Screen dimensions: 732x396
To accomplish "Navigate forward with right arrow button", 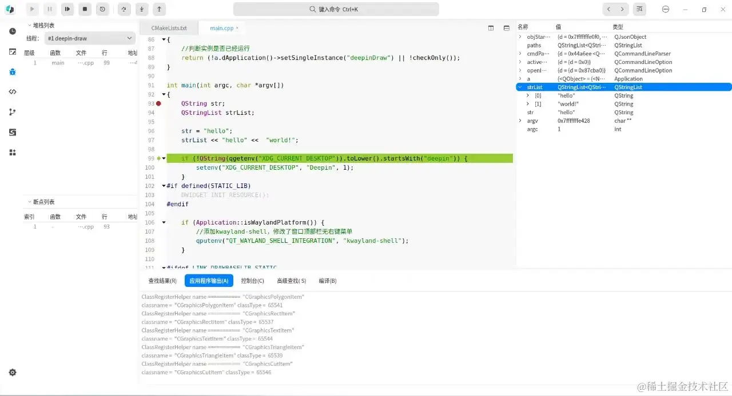I will [x=623, y=9].
